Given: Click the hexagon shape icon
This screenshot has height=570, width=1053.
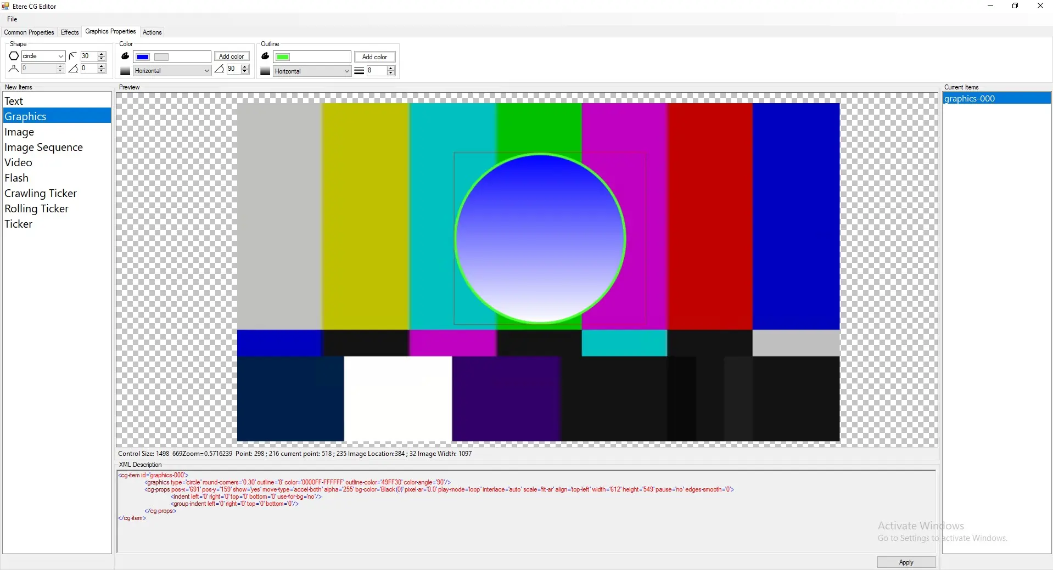Looking at the screenshot, I should point(14,56).
